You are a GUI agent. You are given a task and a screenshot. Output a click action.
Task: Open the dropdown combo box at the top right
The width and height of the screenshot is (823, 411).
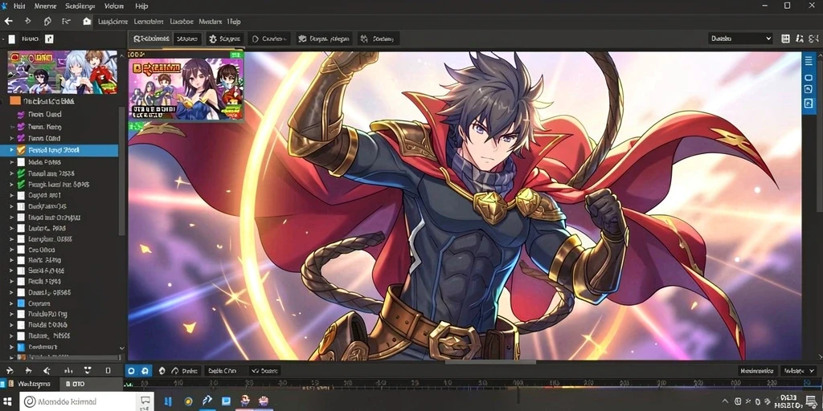(x=740, y=39)
